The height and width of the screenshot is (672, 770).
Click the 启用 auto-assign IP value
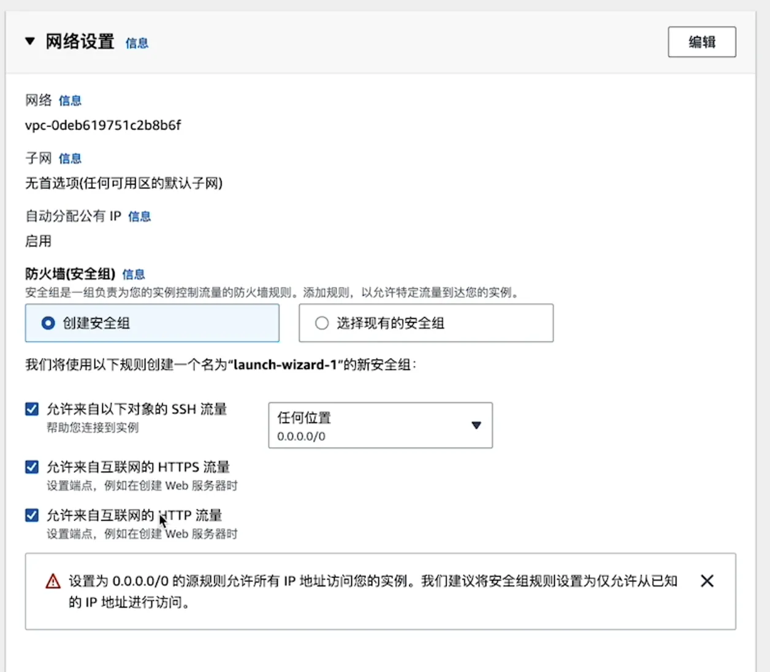coord(38,242)
